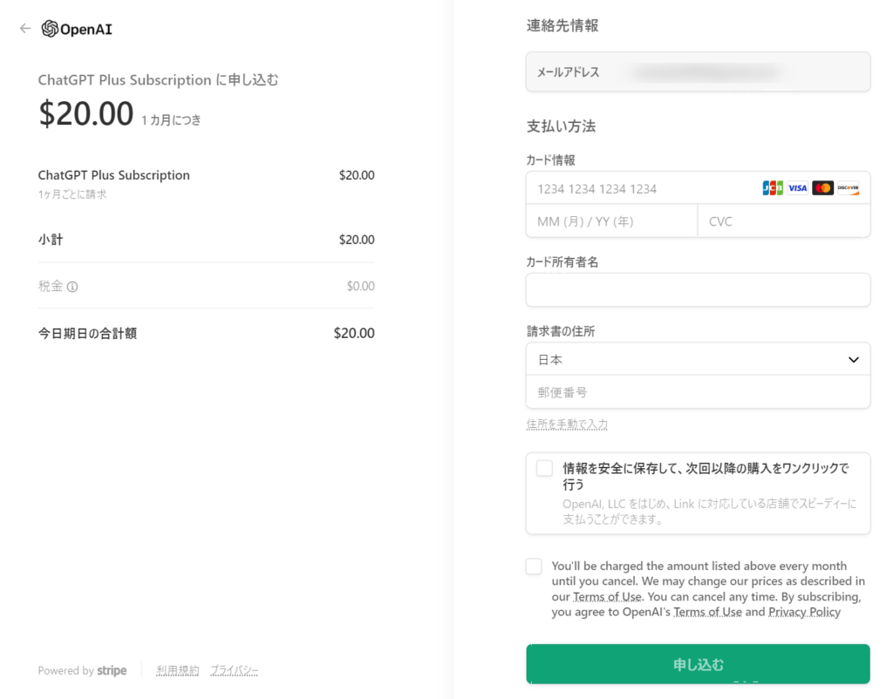Click the 郵便番号 postal code field
This screenshot has width=893, height=699.
click(x=698, y=392)
